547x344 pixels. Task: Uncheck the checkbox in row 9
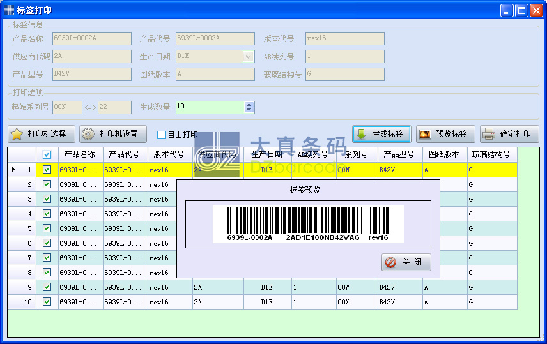pos(47,287)
